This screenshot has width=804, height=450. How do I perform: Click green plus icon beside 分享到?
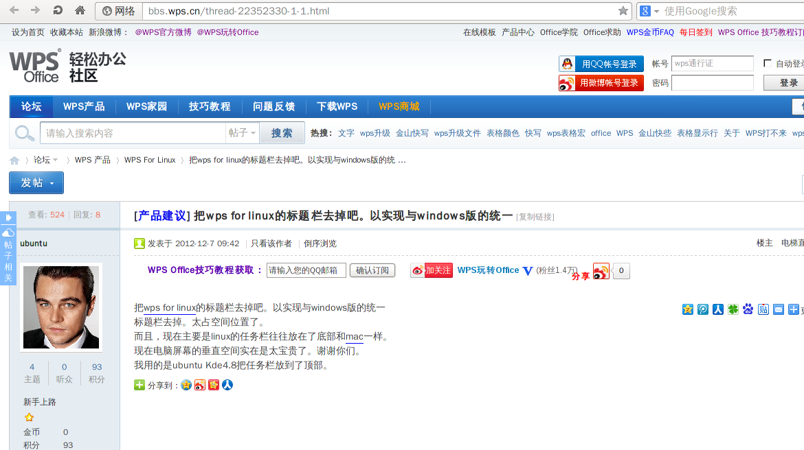[139, 385]
